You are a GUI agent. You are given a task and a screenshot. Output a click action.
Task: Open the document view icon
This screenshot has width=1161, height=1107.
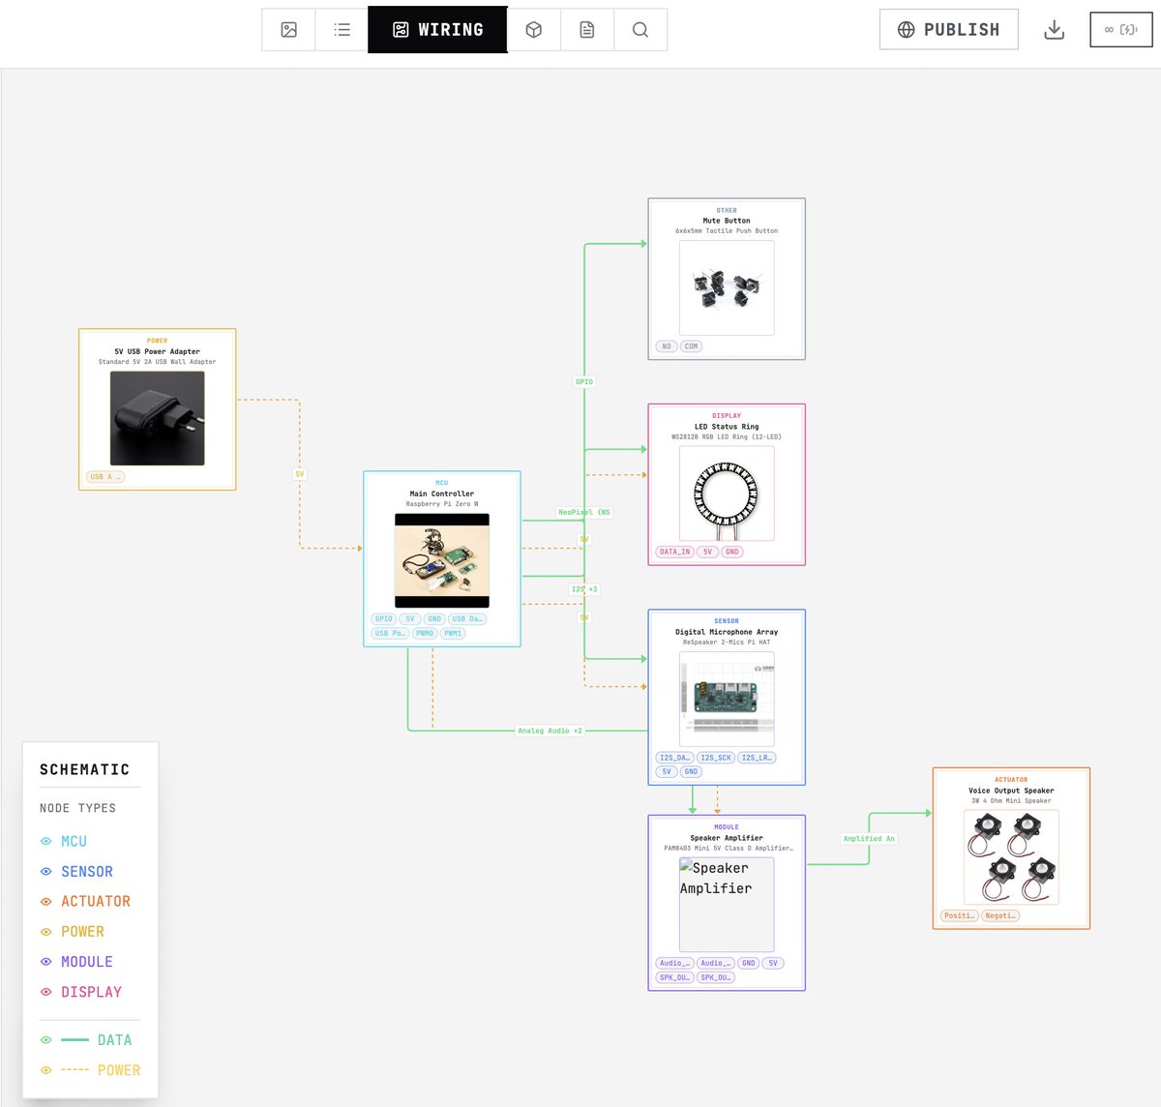[587, 30]
